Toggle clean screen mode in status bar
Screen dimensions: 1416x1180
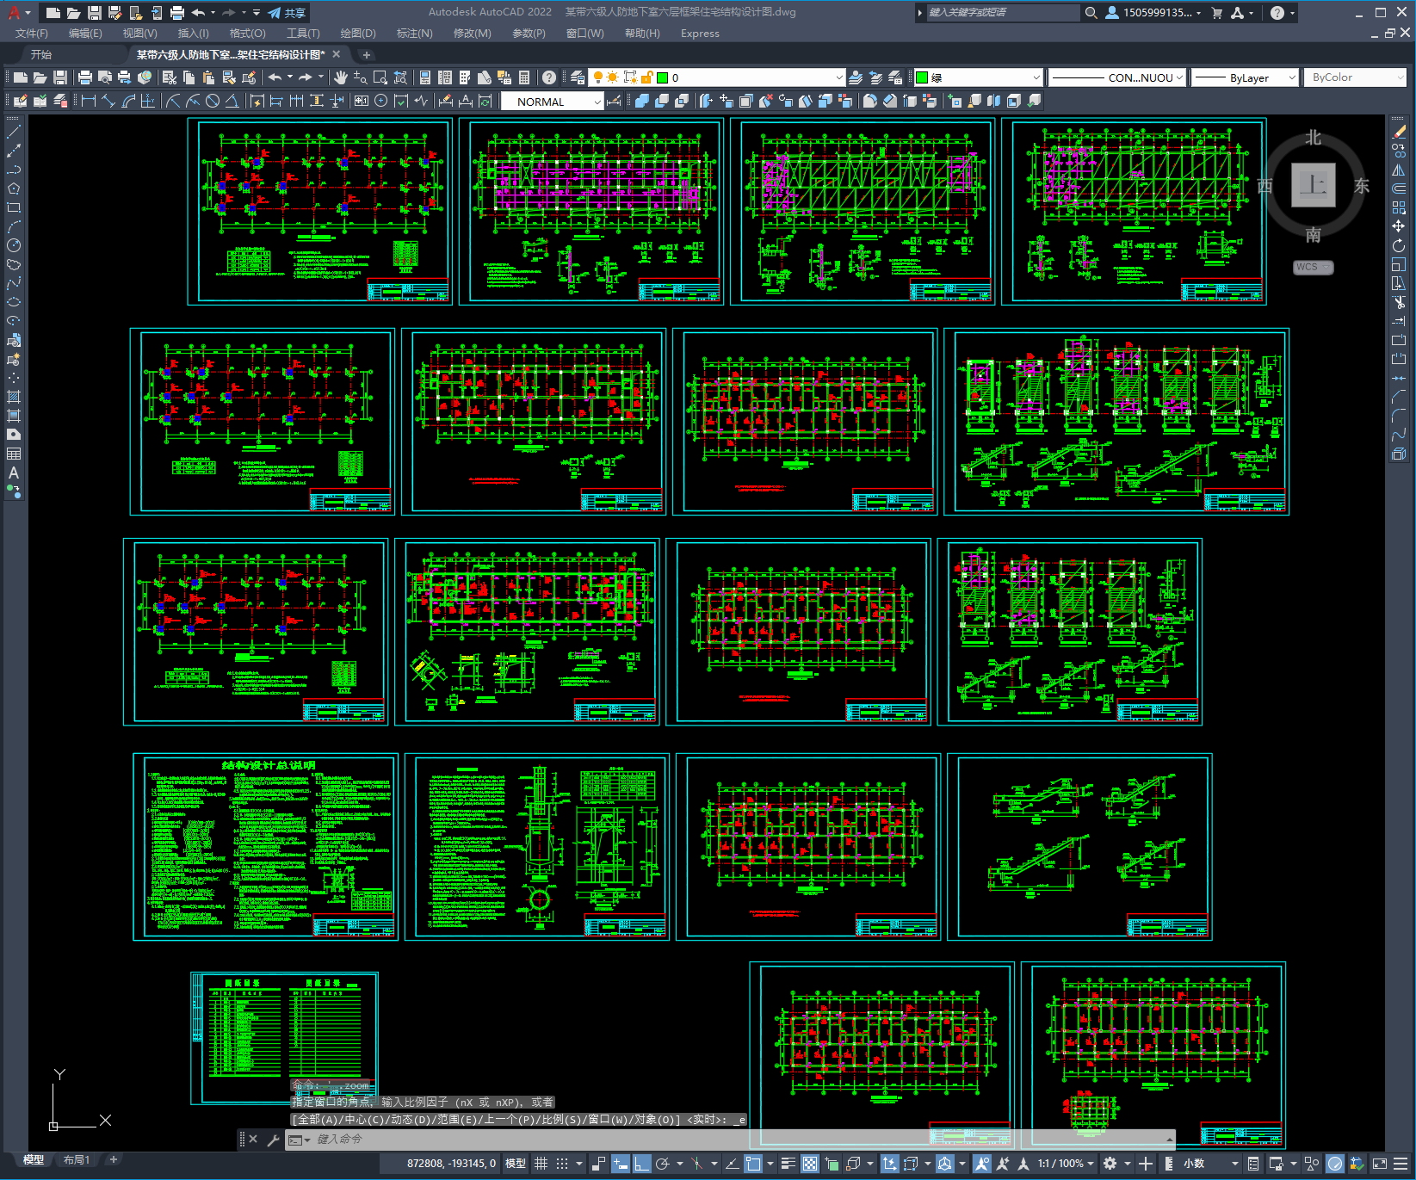click(1379, 1164)
